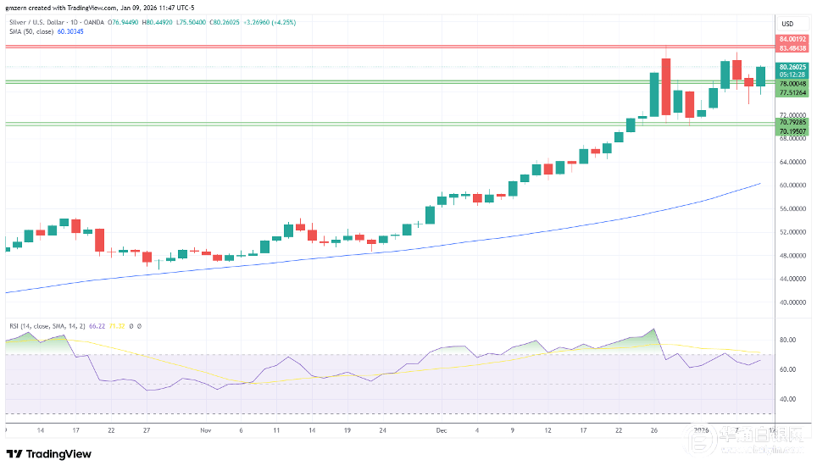The width and height of the screenshot is (817, 471).
Task: Click the 2026 marker on time axis
Action: pos(701,430)
